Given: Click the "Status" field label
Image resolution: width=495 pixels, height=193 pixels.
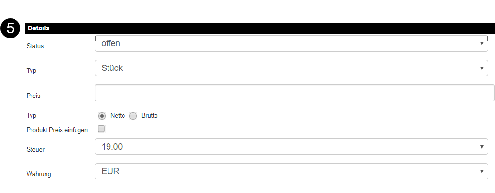Looking at the screenshot, I should [x=35, y=46].
